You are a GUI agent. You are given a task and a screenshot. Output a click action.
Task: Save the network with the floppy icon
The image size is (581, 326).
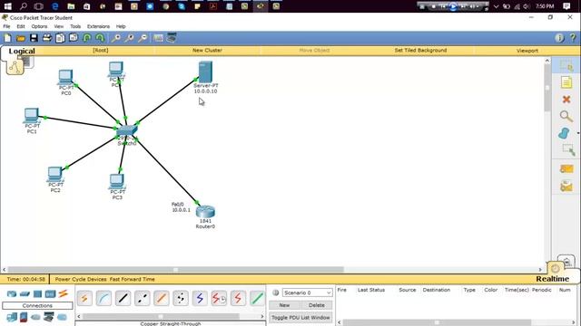point(34,38)
